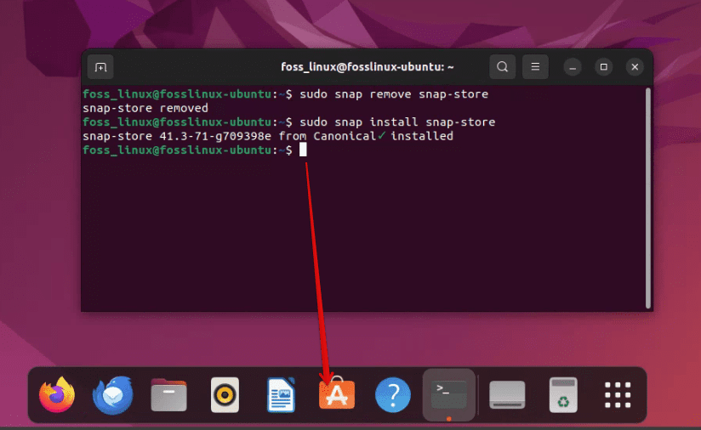Click the terminal cursor at the empty prompt
701x430 pixels.
click(303, 150)
